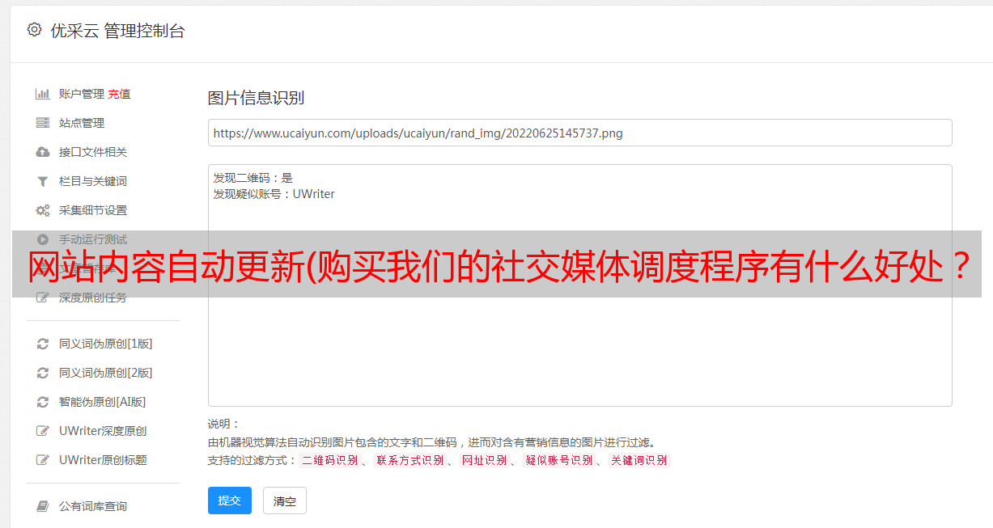This screenshot has width=993, height=528.
Task: Go to 深度原创任务 in the sidebar
Action: [92, 298]
